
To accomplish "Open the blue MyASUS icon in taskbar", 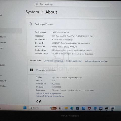I will pyautogui.click(x=83, y=108).
